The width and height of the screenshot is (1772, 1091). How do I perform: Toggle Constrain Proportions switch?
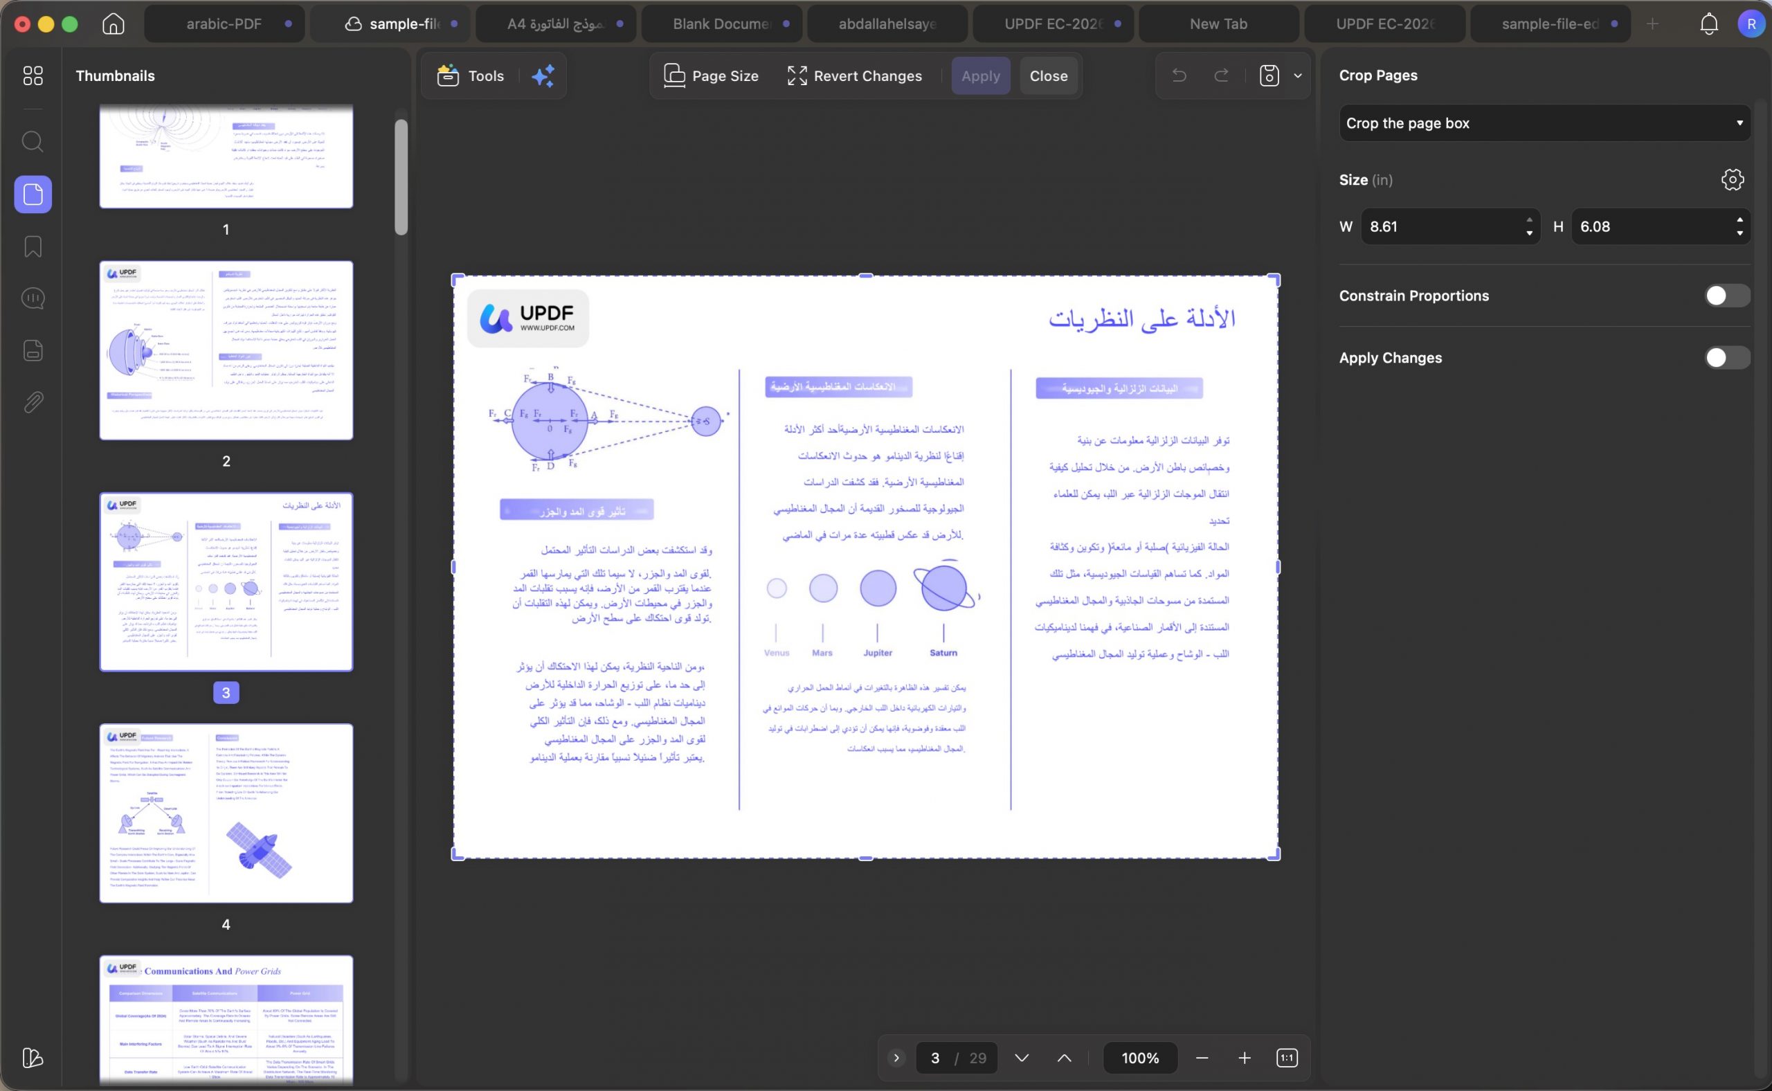click(1727, 295)
